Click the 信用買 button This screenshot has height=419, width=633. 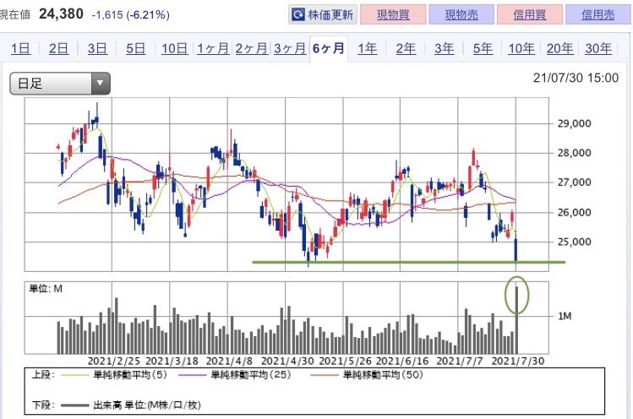point(530,15)
